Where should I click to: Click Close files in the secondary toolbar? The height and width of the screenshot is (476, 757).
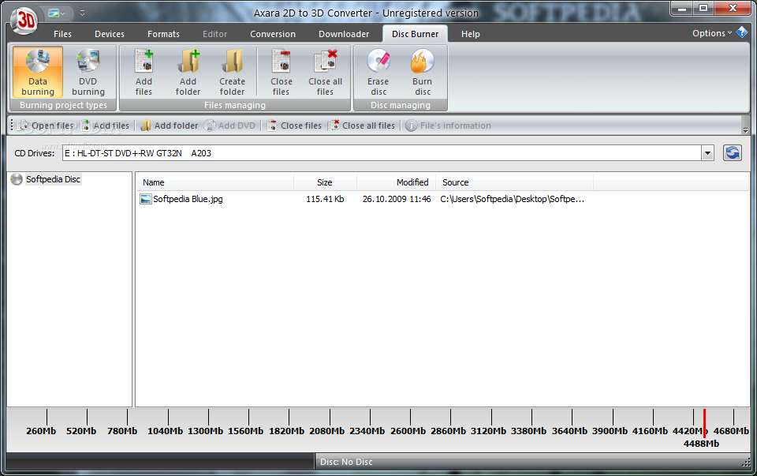[294, 126]
